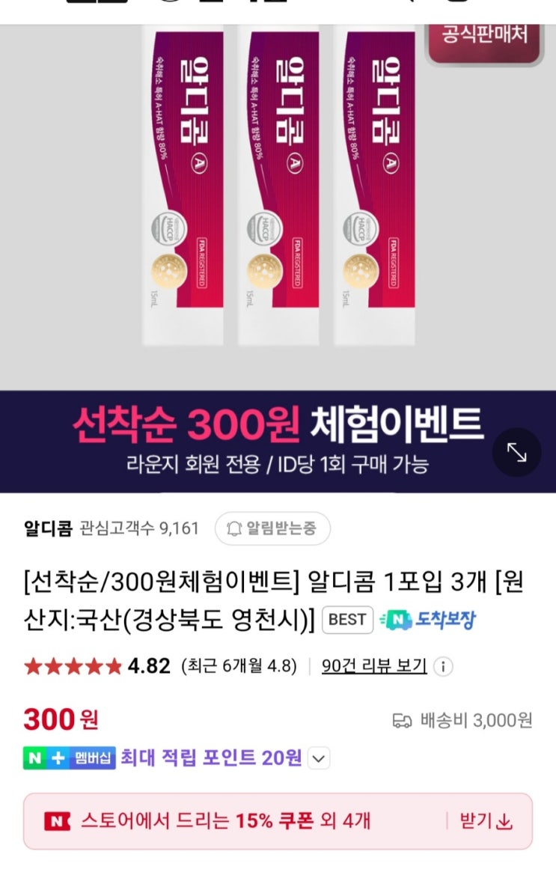The image size is (556, 878).
Task: Click the review info circle icon
Action: coord(444,666)
